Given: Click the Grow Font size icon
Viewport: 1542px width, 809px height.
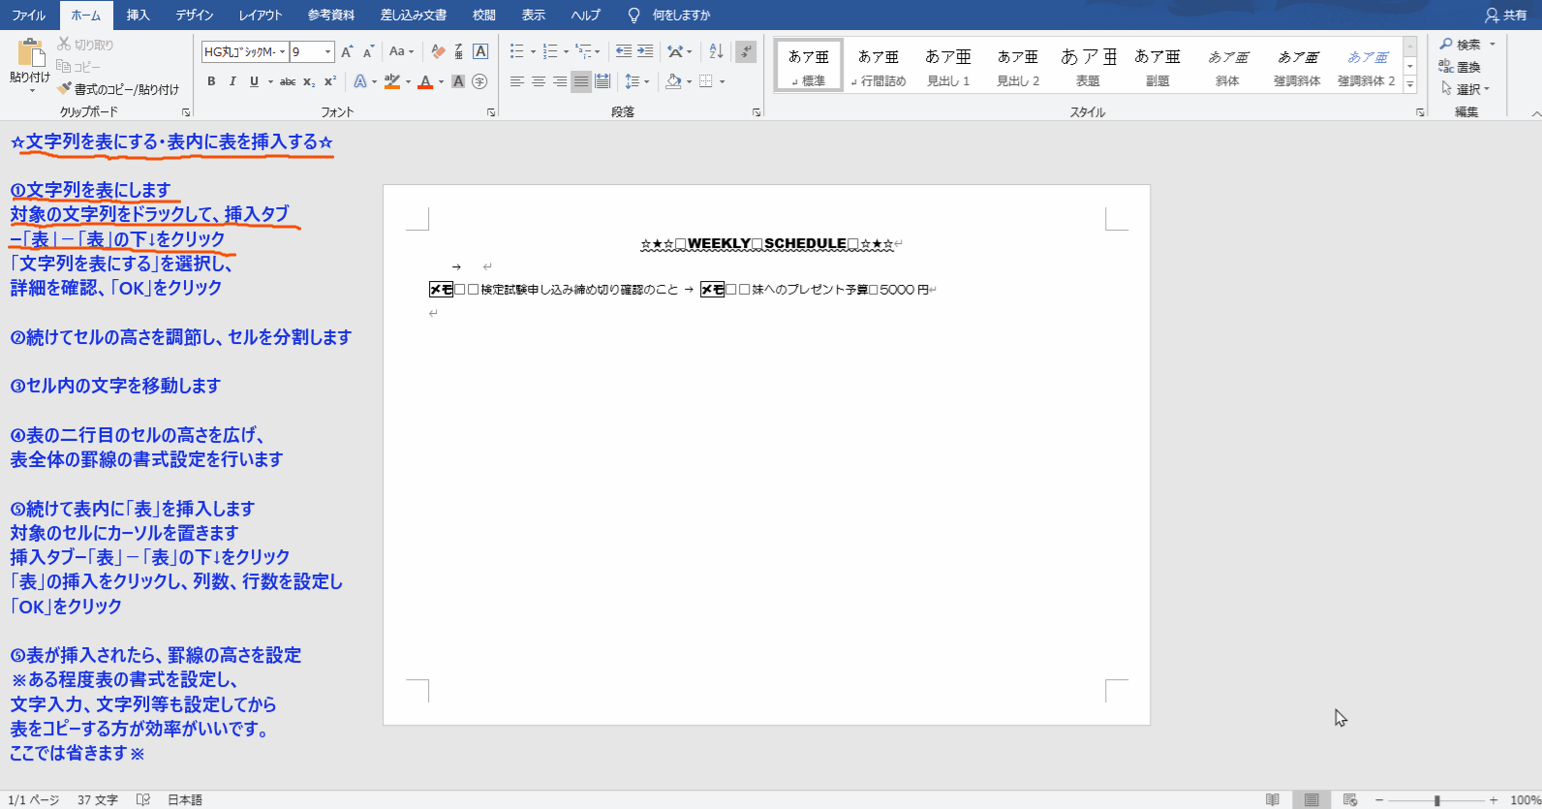Looking at the screenshot, I should pos(347,51).
